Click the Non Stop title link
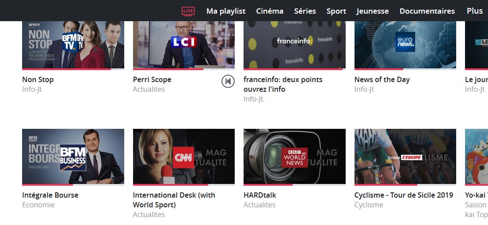 [38, 79]
